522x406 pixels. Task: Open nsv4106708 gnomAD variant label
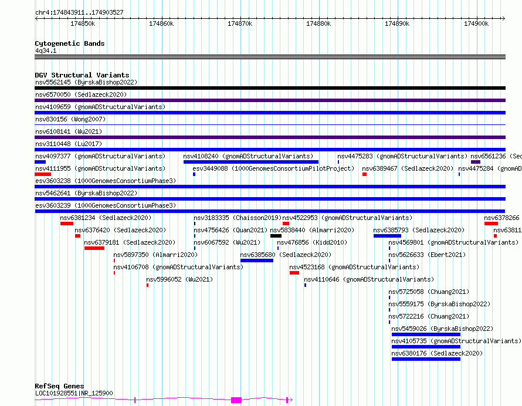tap(178, 267)
